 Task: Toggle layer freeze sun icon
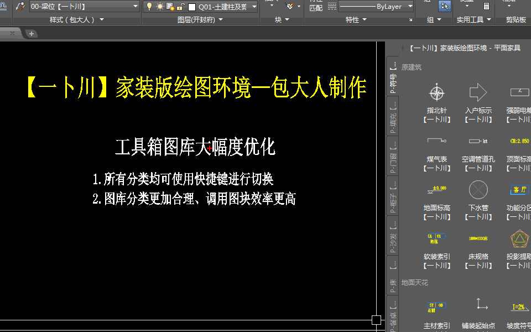click(160, 7)
